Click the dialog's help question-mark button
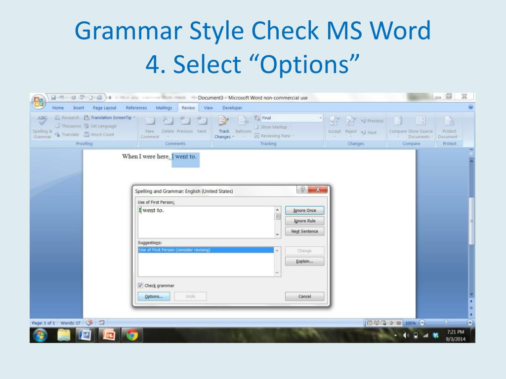Screen dimensions: 506x379 click(x=302, y=189)
